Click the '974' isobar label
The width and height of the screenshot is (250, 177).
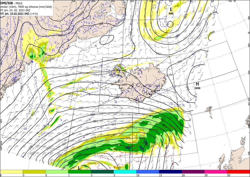pos(119,145)
